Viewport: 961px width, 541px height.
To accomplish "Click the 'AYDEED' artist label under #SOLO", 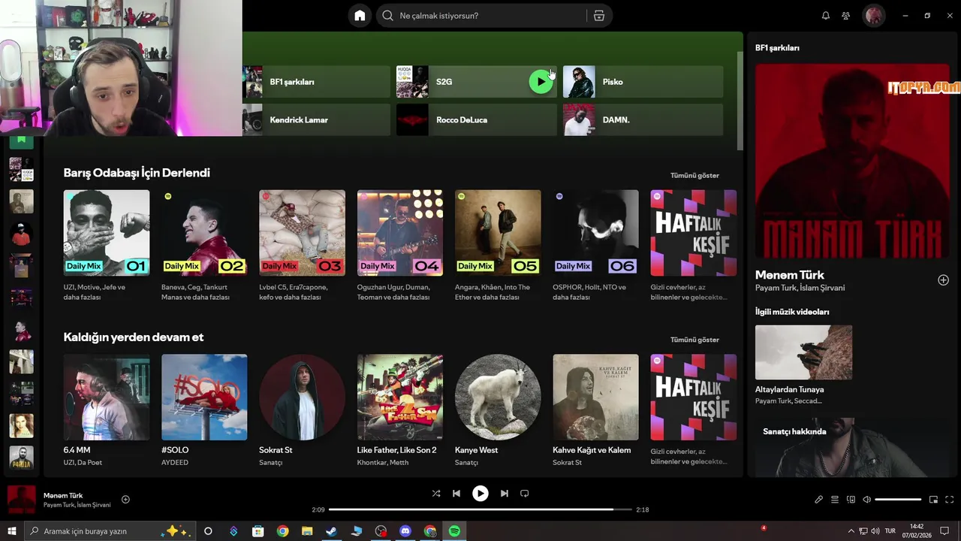I will click(175, 462).
